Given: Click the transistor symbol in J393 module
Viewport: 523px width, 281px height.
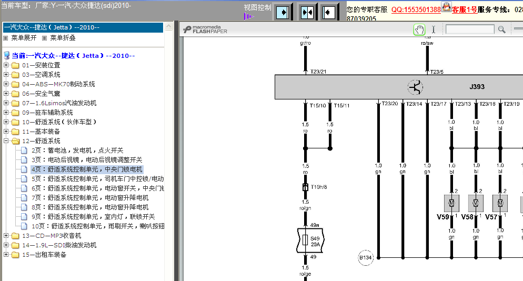Looking at the screenshot, I should [415, 87].
